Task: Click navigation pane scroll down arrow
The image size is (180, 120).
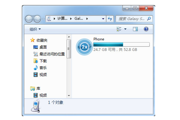Action: click(69, 95)
